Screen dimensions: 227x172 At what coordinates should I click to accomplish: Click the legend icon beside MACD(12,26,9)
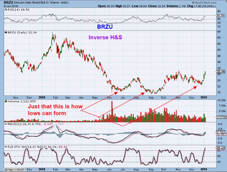5,124
